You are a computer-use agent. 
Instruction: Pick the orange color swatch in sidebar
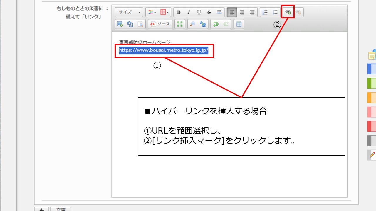(x=372, y=98)
